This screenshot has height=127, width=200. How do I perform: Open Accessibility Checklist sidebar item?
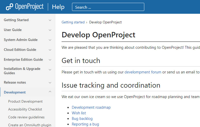pyautogui.click(x=25, y=109)
